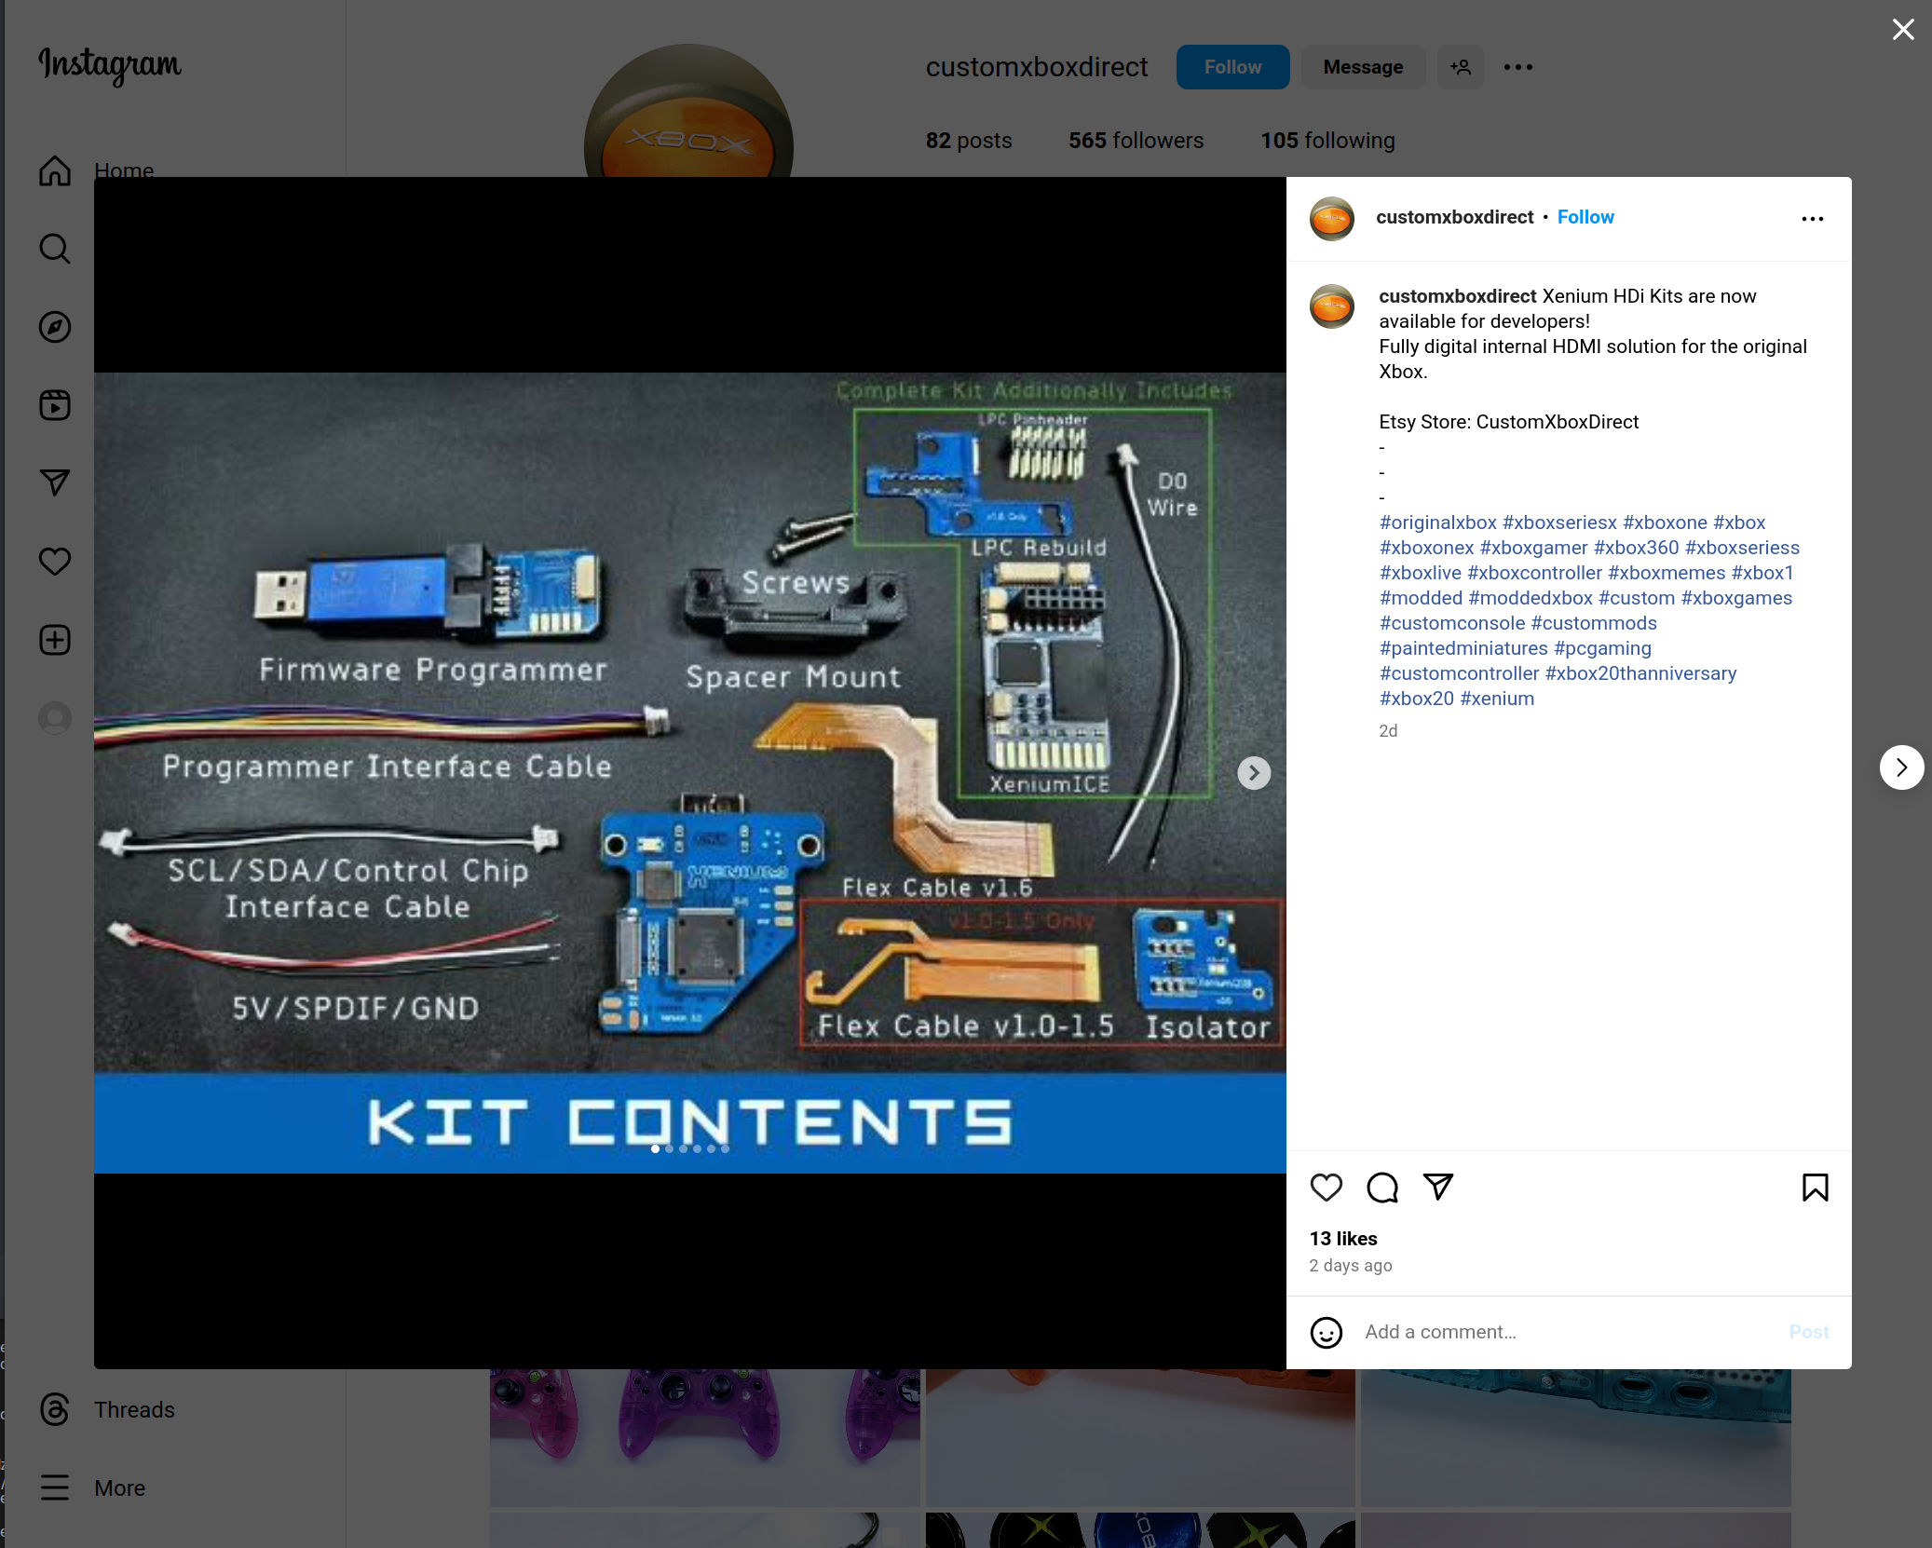Open the #paintedminiatures hashtag

[x=1463, y=648]
